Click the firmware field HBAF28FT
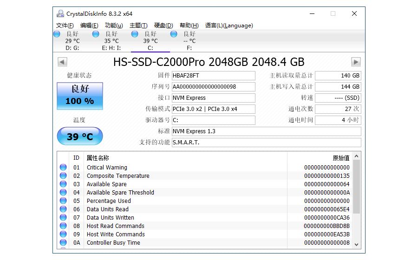The height and width of the screenshot is (260, 418). [213, 76]
